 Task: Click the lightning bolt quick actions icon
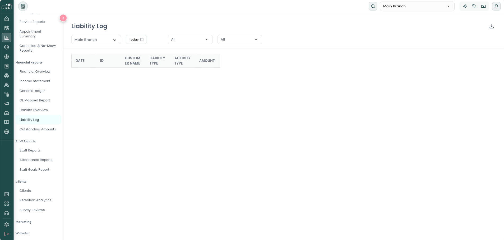[465, 6]
